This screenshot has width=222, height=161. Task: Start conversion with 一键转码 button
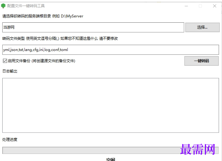201,61
